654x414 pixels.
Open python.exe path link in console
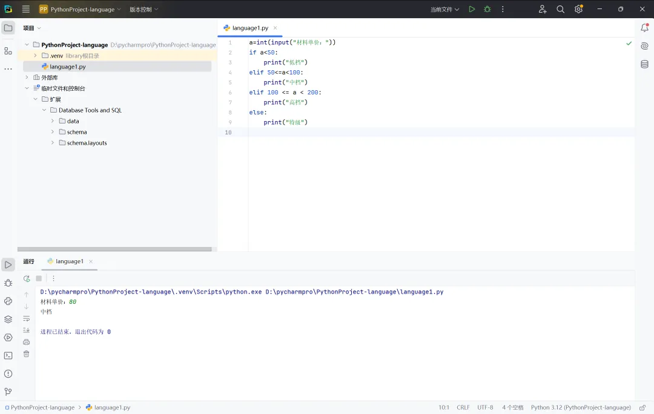(151, 292)
